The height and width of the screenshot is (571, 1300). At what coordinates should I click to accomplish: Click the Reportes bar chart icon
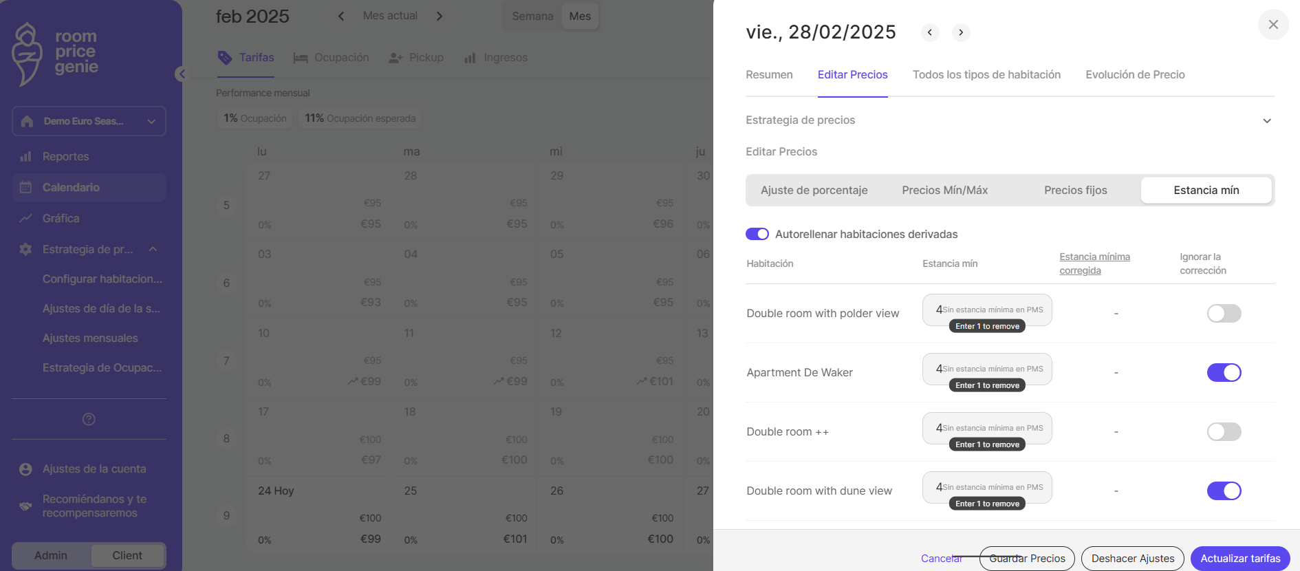(26, 156)
